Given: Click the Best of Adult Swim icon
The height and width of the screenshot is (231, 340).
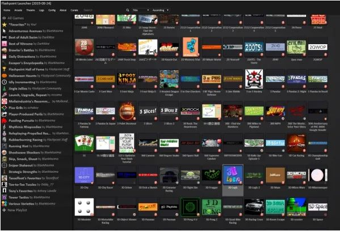Looking at the screenshot, I should pyautogui.click(x=5, y=37).
